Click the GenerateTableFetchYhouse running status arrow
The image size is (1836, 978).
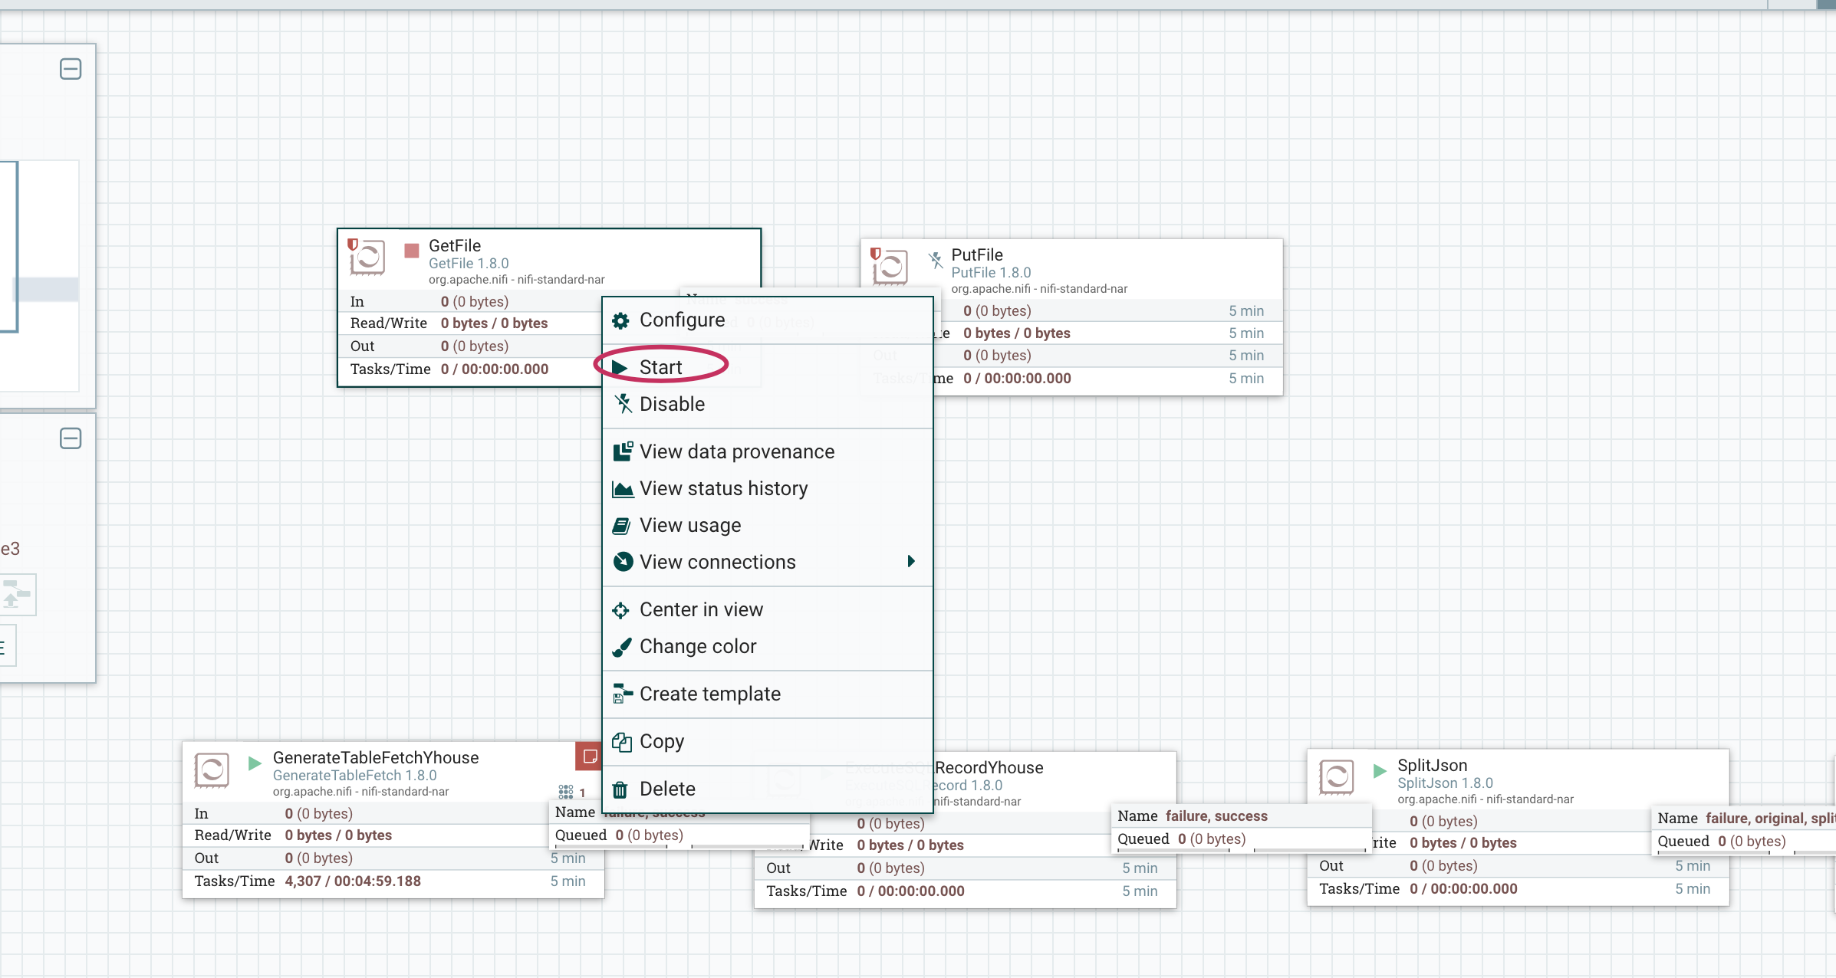coord(255,763)
